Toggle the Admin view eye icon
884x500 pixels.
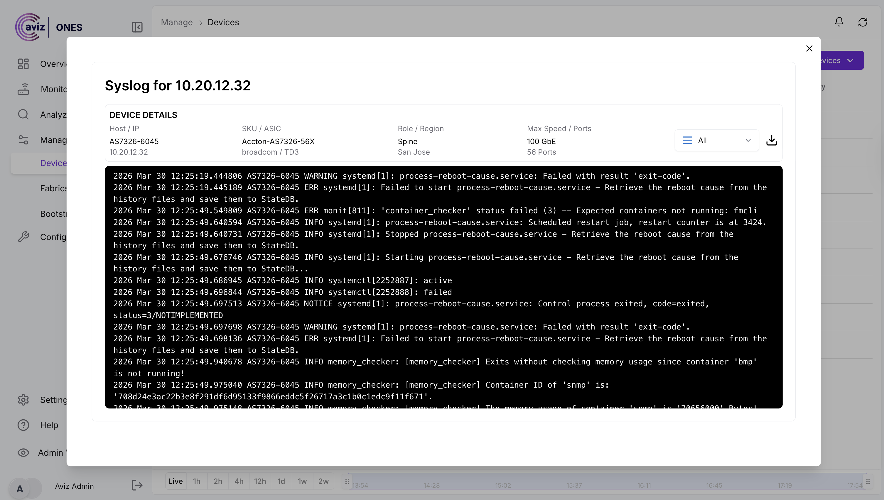coord(23,452)
